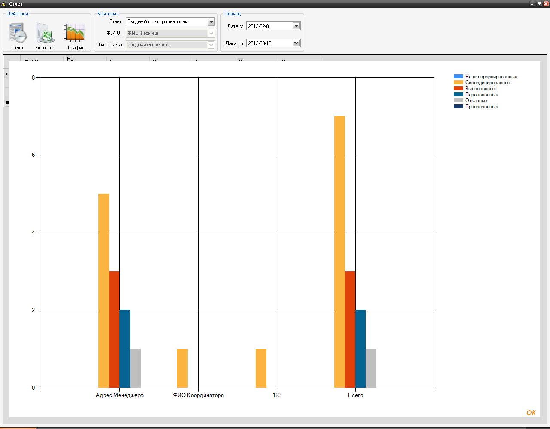Screen dimensions: 550x429
Task: Click the '123' category axis label
Action: click(x=277, y=395)
